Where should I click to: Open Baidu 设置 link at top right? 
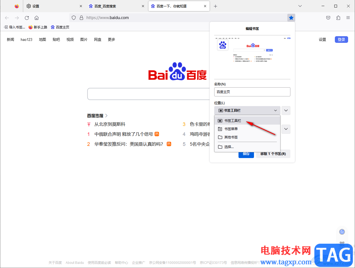click(322, 40)
